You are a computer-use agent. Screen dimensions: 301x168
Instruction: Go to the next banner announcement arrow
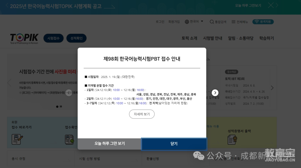pyautogui.click(x=277, y=5)
